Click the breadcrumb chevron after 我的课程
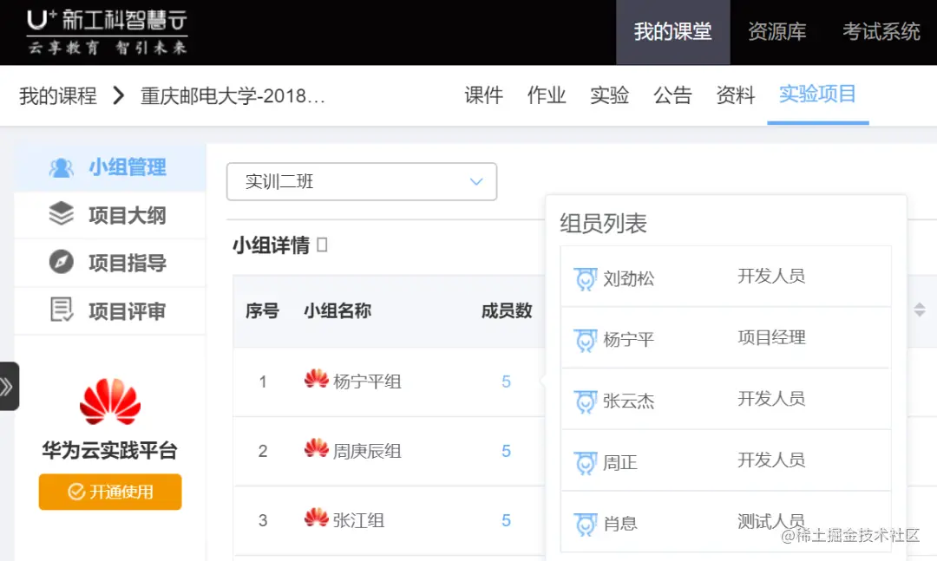937x561 pixels. 119,95
